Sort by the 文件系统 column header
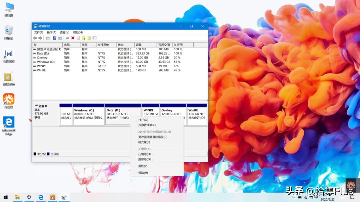This screenshot has width=360, height=202. (106, 45)
